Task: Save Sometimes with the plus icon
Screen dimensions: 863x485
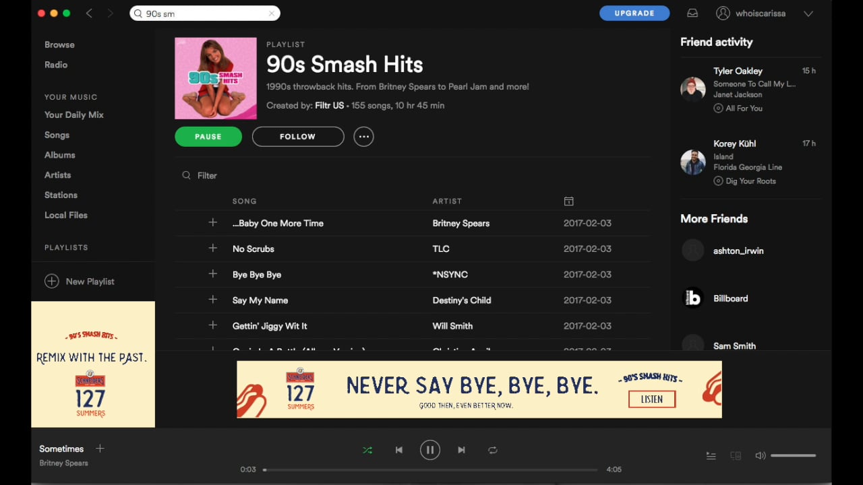Action: (100, 448)
